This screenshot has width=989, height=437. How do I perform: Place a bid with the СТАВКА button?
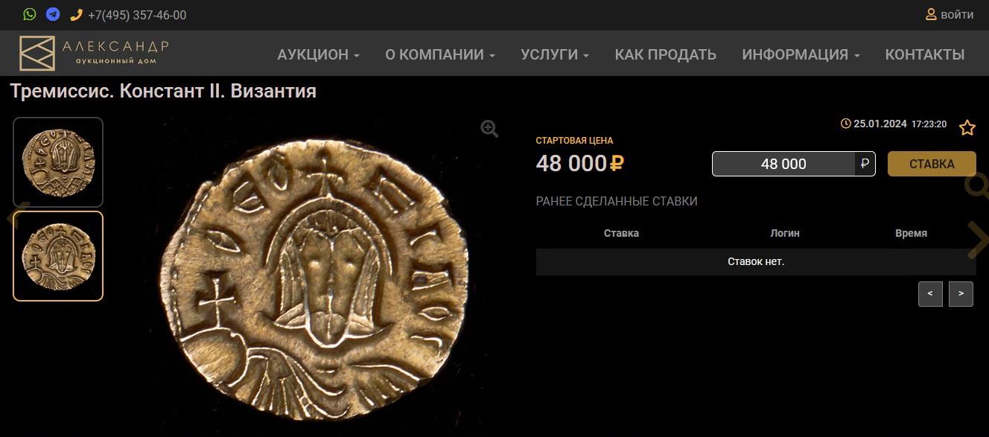pos(932,164)
